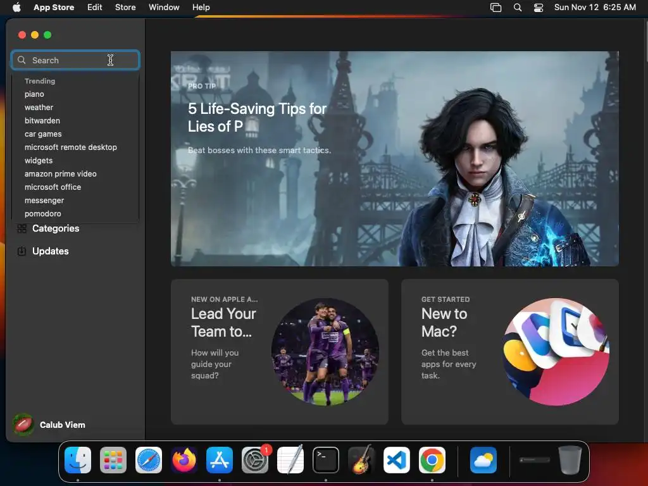Minimize the App Store window
The image size is (648, 486).
[35, 35]
